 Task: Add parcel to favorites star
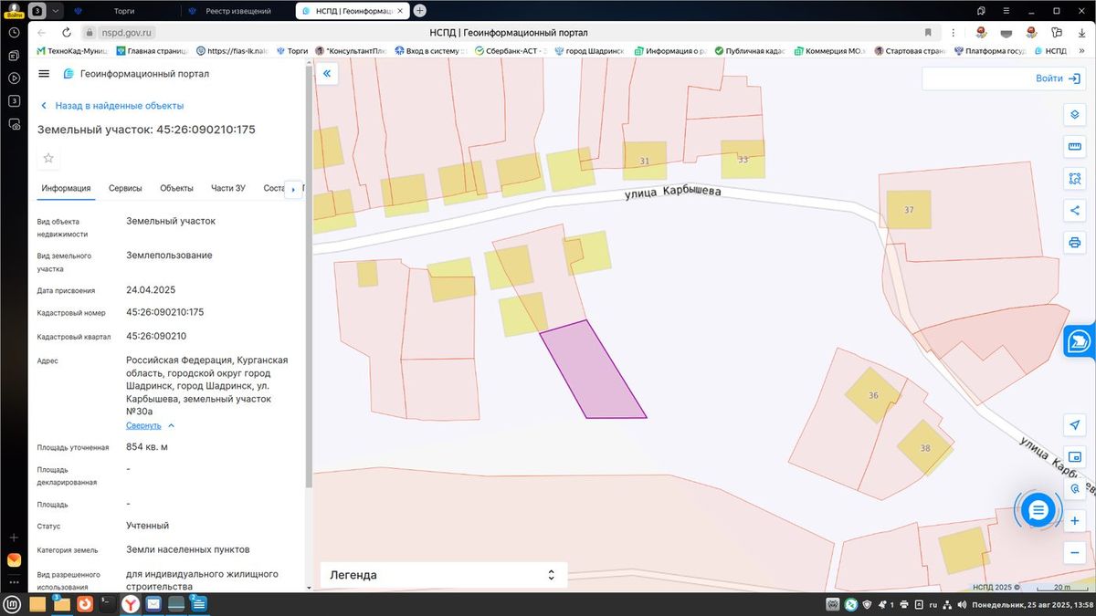(x=48, y=158)
